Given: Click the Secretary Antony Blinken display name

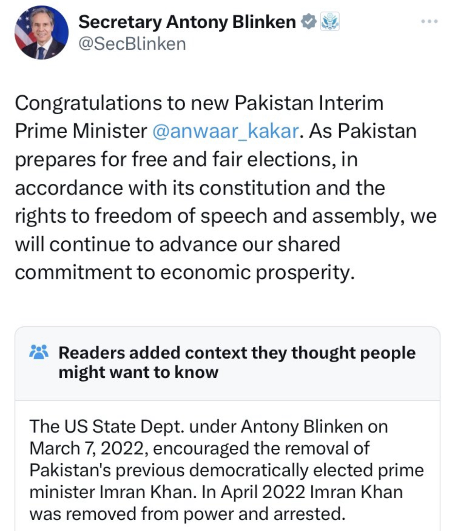Looking at the screenshot, I should [187, 22].
